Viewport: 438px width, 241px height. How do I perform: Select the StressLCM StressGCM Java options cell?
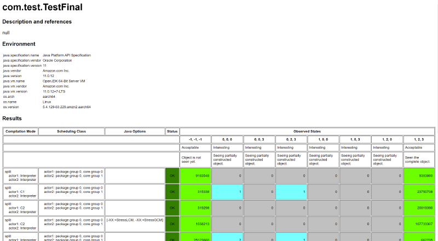click(x=135, y=220)
